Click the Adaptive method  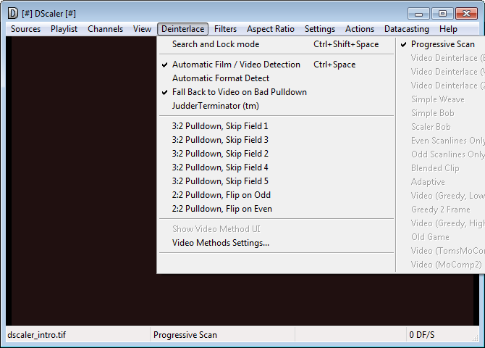pyautogui.click(x=441, y=181)
